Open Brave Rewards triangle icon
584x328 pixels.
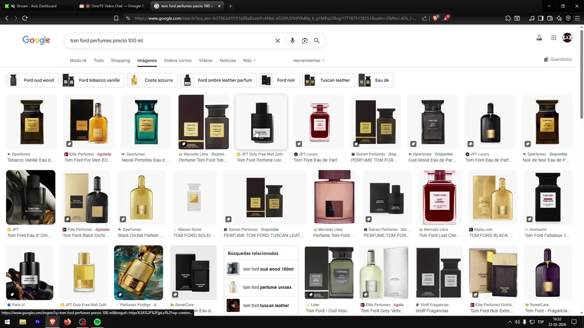click(x=447, y=18)
